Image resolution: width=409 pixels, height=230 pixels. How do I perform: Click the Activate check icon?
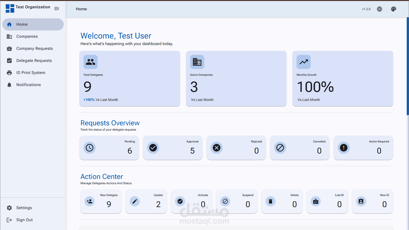point(180,201)
